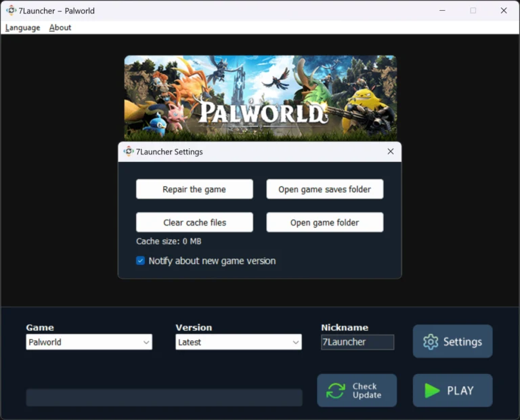Open the About menu
The height and width of the screenshot is (420, 520).
coord(60,28)
